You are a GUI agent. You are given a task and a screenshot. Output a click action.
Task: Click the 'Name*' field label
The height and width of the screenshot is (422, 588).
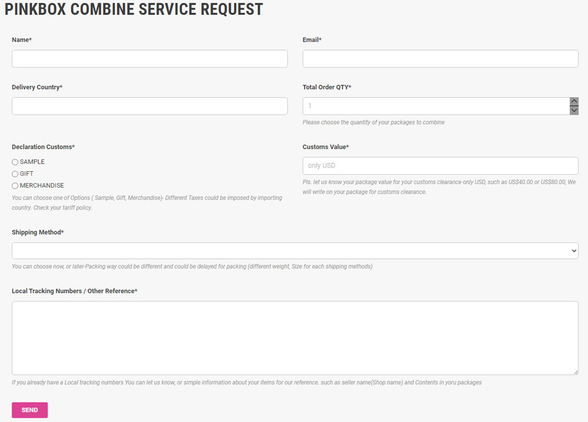coord(22,40)
